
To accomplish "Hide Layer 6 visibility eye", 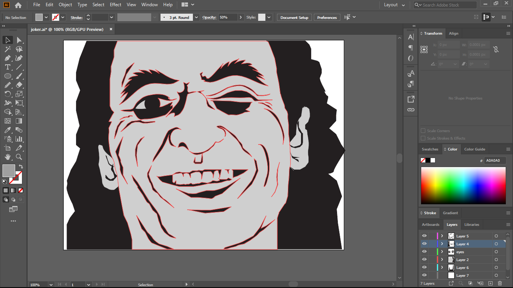I will point(424,267).
